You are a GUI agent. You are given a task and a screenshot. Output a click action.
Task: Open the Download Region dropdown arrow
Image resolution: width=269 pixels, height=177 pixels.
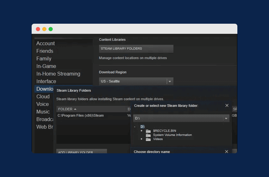170,82
